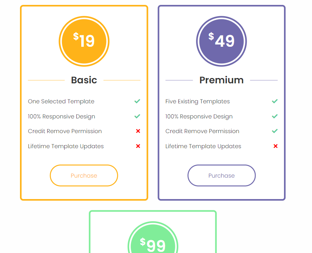Click the orange $19 price circle
Image resolution: width=312 pixels, height=253 pixels.
pyautogui.click(x=84, y=41)
